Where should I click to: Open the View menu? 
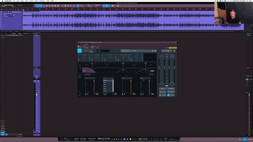(x=48, y=1)
